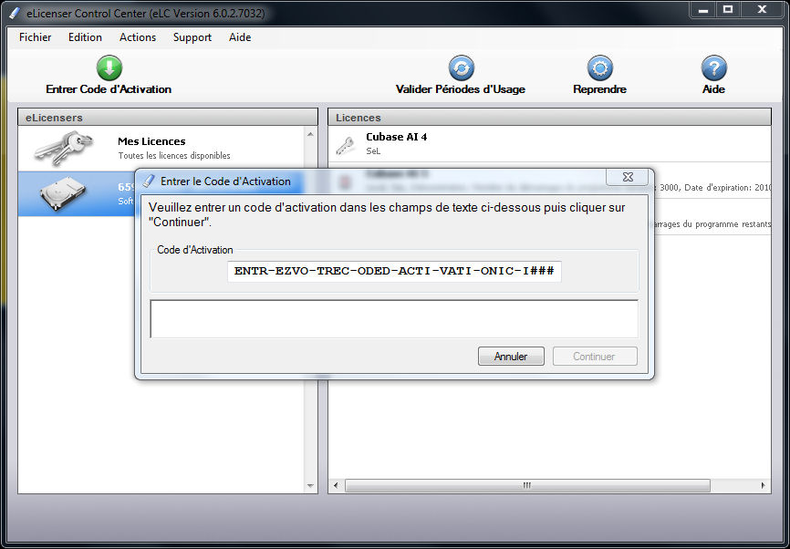Click the blue Aide question mark icon
The image size is (790, 549).
(x=714, y=68)
